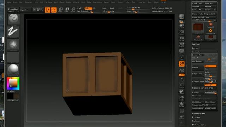Adjust the Rgb Intensity slider
226x127 pixels.
(88, 11)
